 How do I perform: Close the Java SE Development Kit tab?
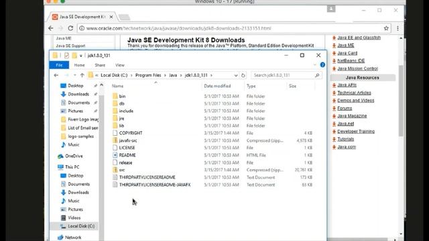(111, 17)
